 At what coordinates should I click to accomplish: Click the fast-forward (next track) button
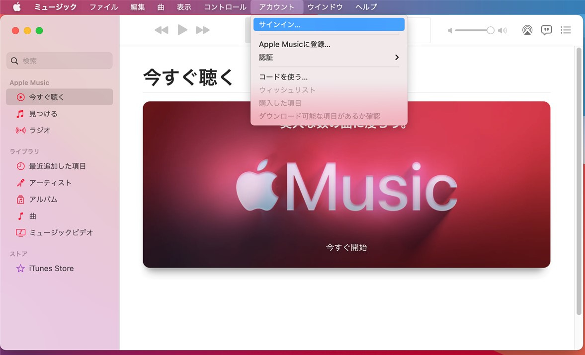[x=203, y=30]
